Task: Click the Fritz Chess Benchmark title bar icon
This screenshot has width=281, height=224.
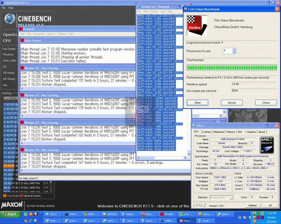Action: click(x=186, y=9)
